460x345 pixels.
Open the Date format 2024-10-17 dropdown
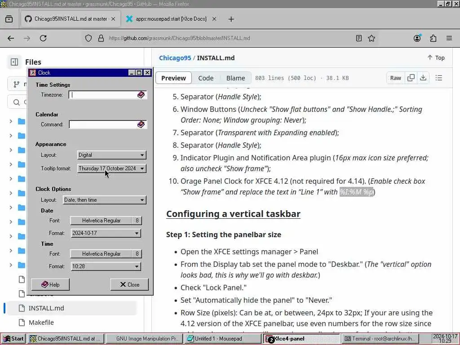106,233
